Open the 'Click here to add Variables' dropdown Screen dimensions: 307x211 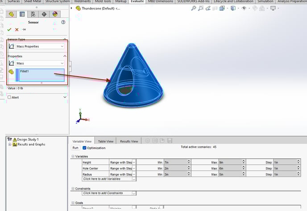coord(134,179)
